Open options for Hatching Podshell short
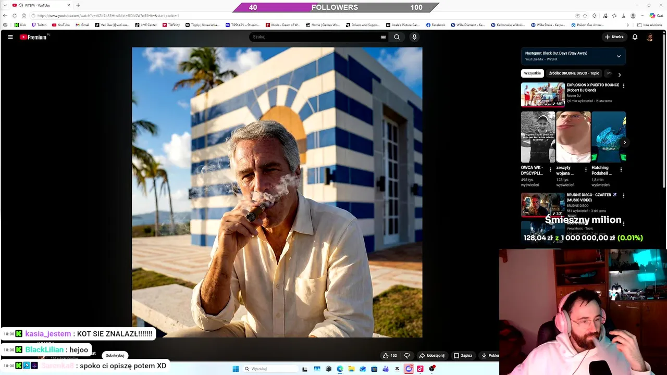The image size is (667, 375). pos(621,169)
